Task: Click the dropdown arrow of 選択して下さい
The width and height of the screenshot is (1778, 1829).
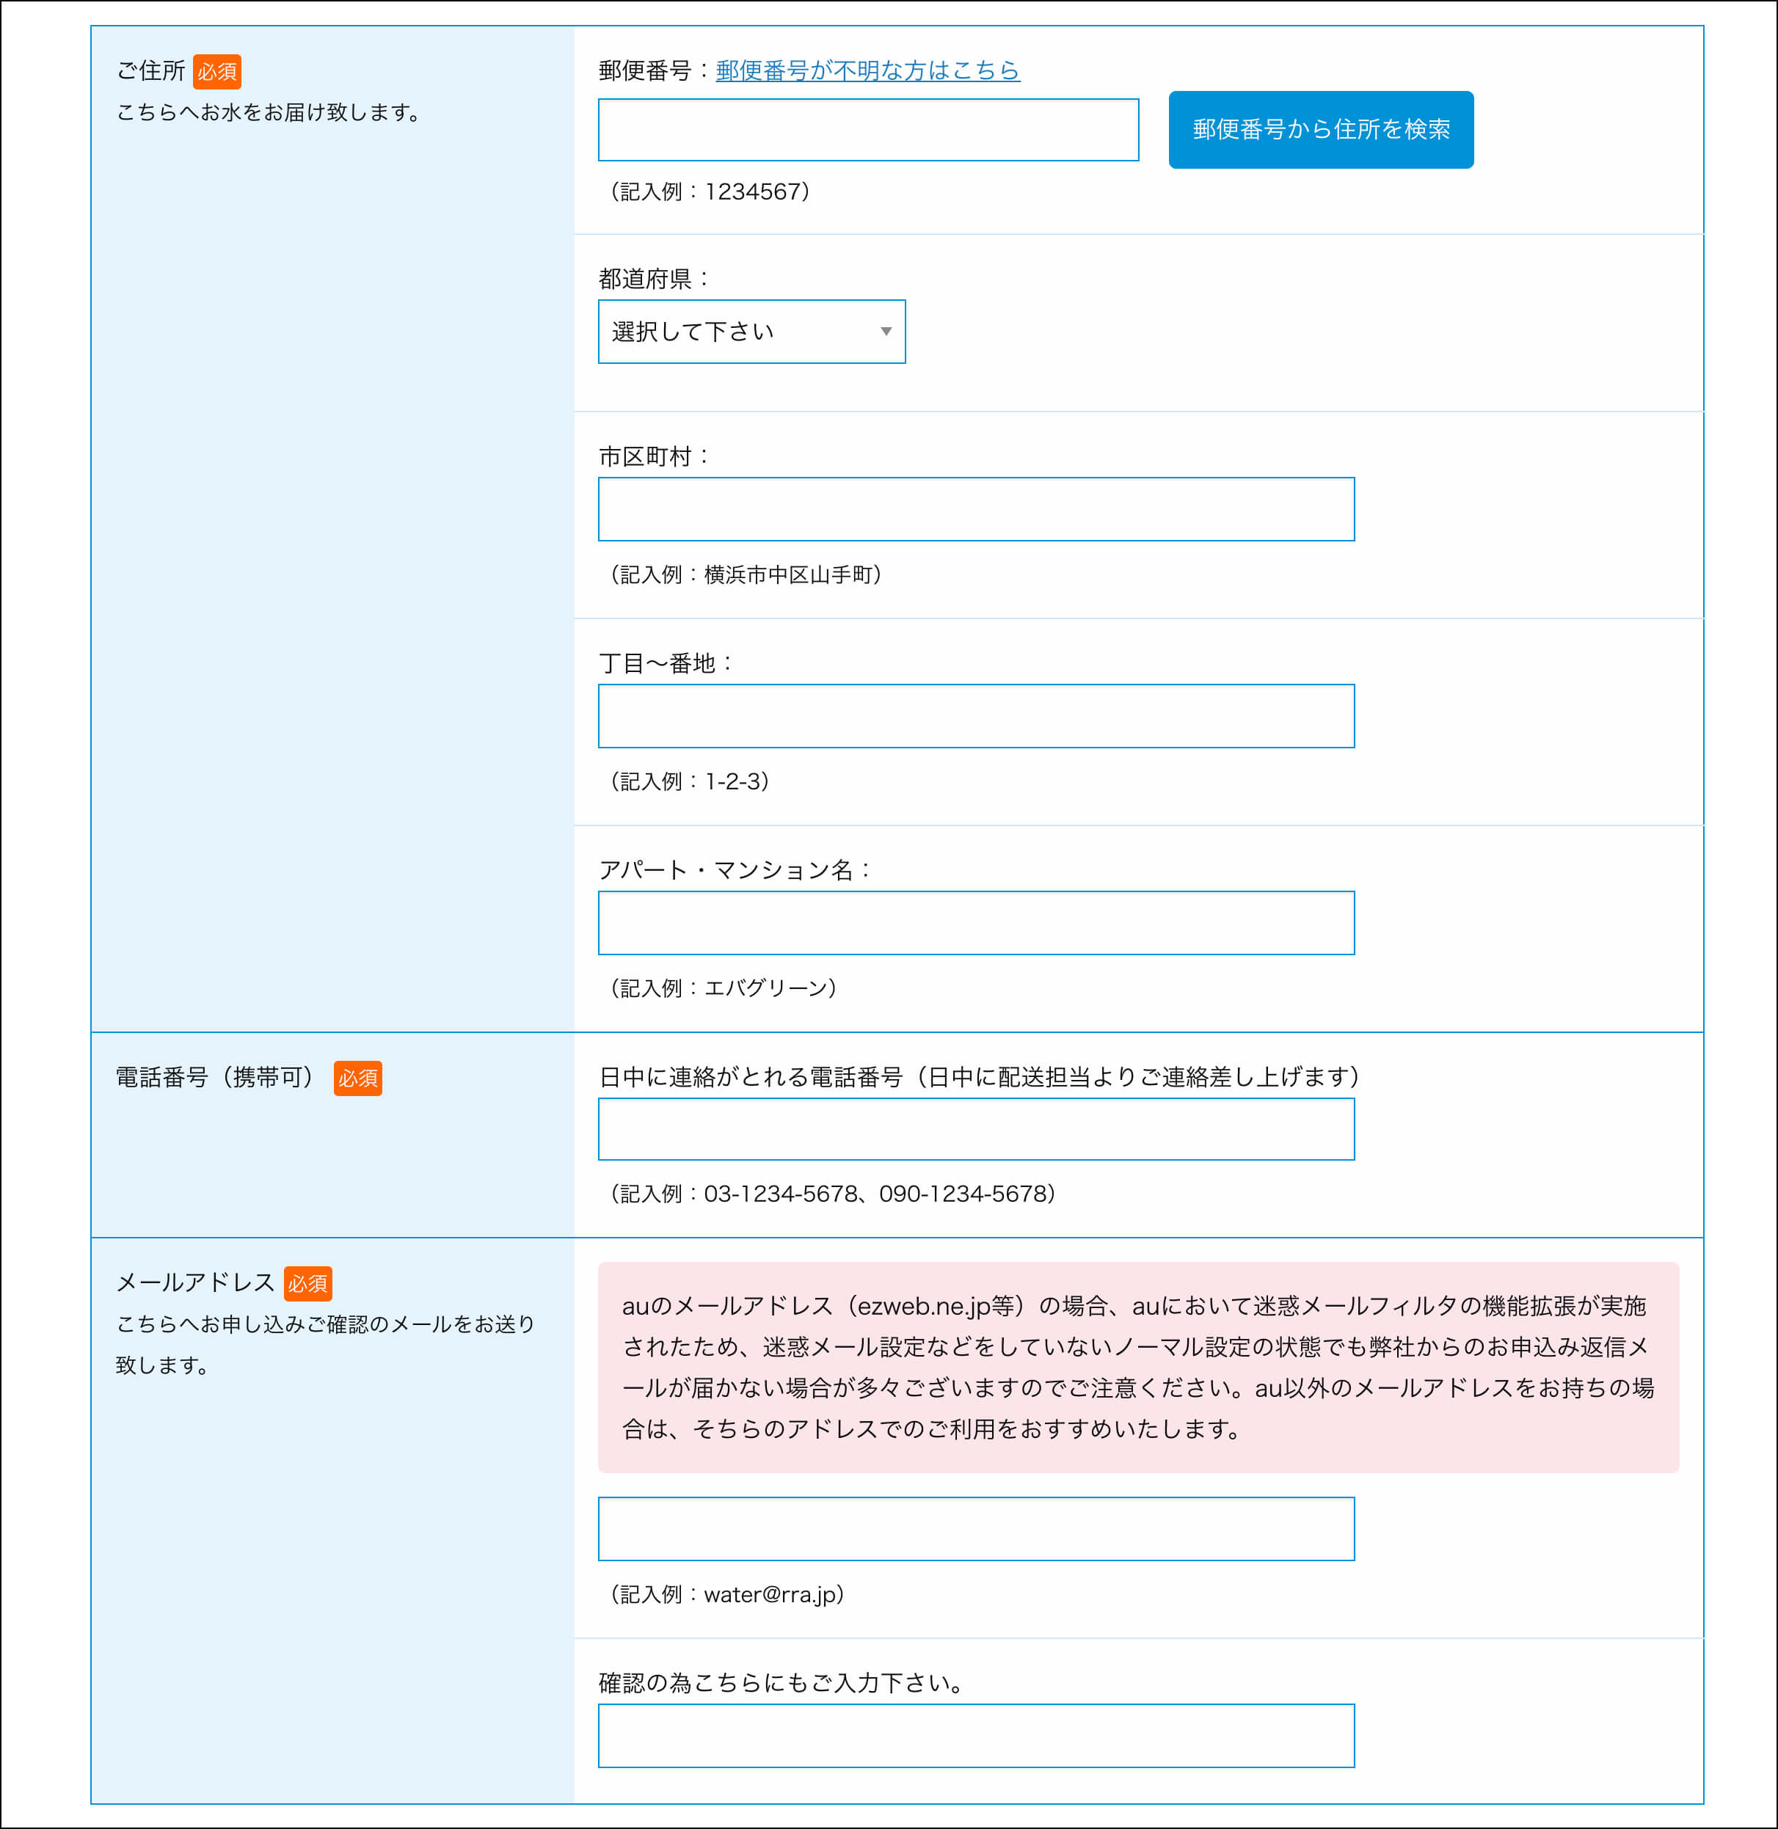Action: pyautogui.click(x=885, y=332)
